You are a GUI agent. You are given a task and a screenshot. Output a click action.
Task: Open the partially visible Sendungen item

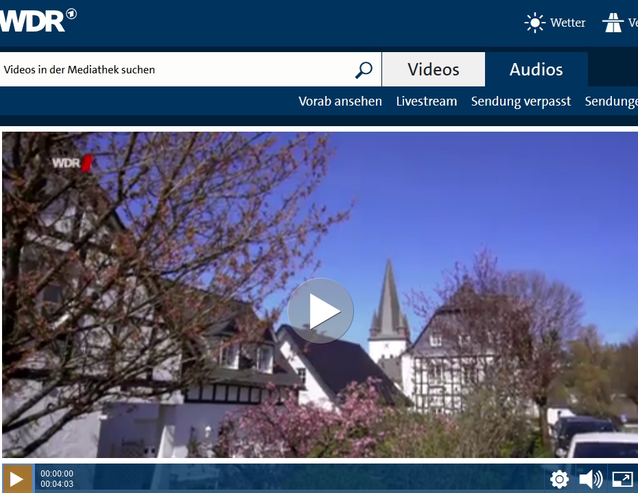[611, 101]
